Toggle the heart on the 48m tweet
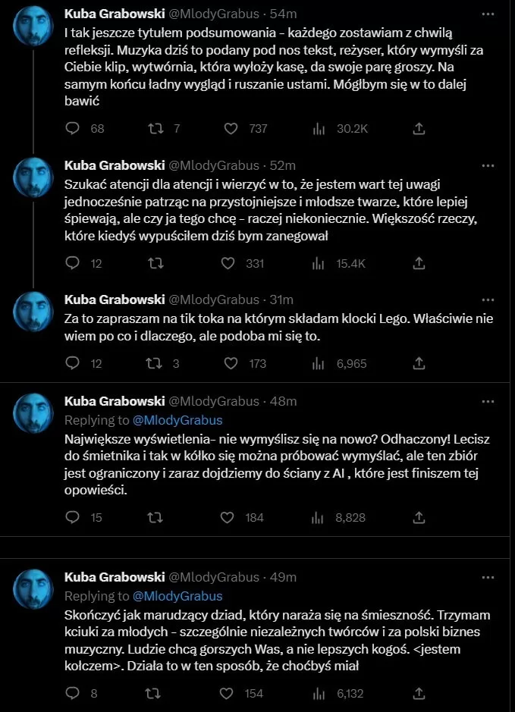 click(228, 517)
